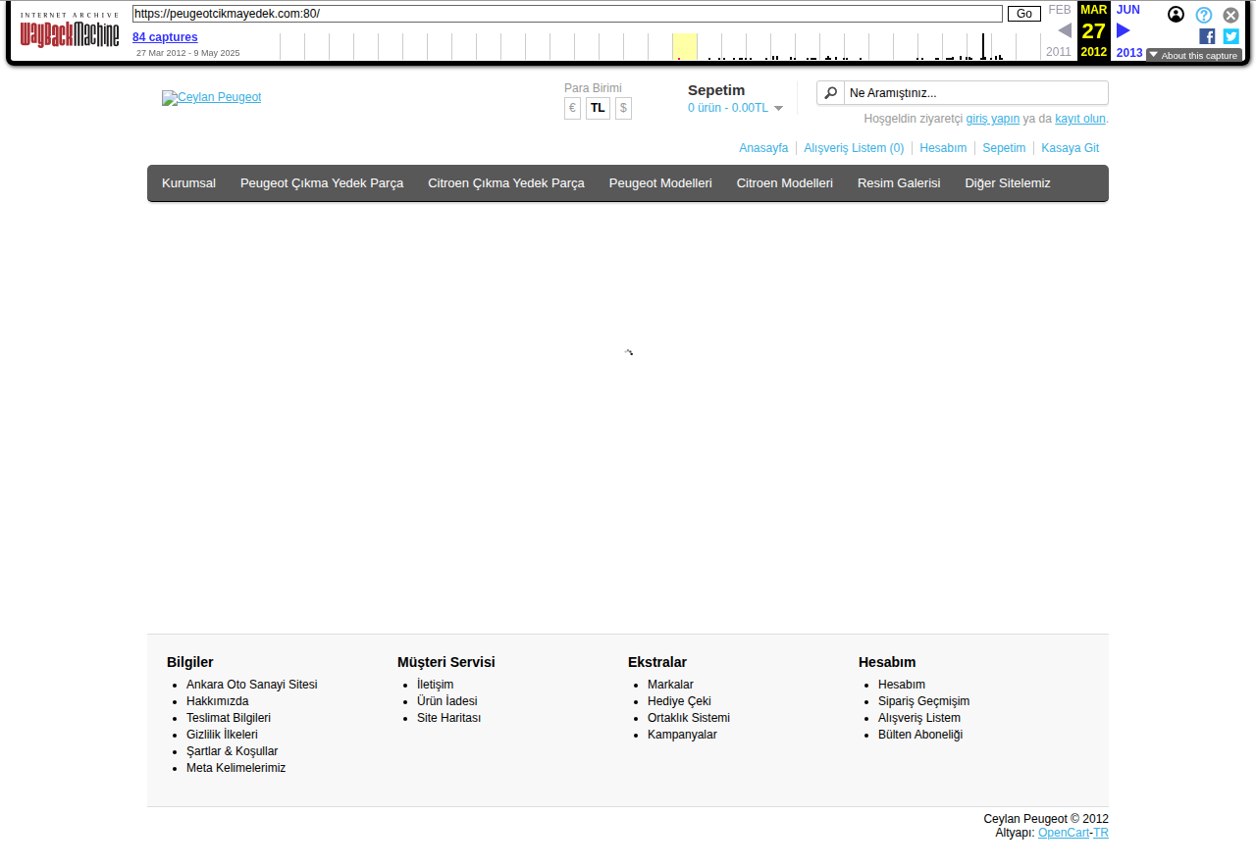
Task: Click the giriş yapın login link
Action: (x=992, y=119)
